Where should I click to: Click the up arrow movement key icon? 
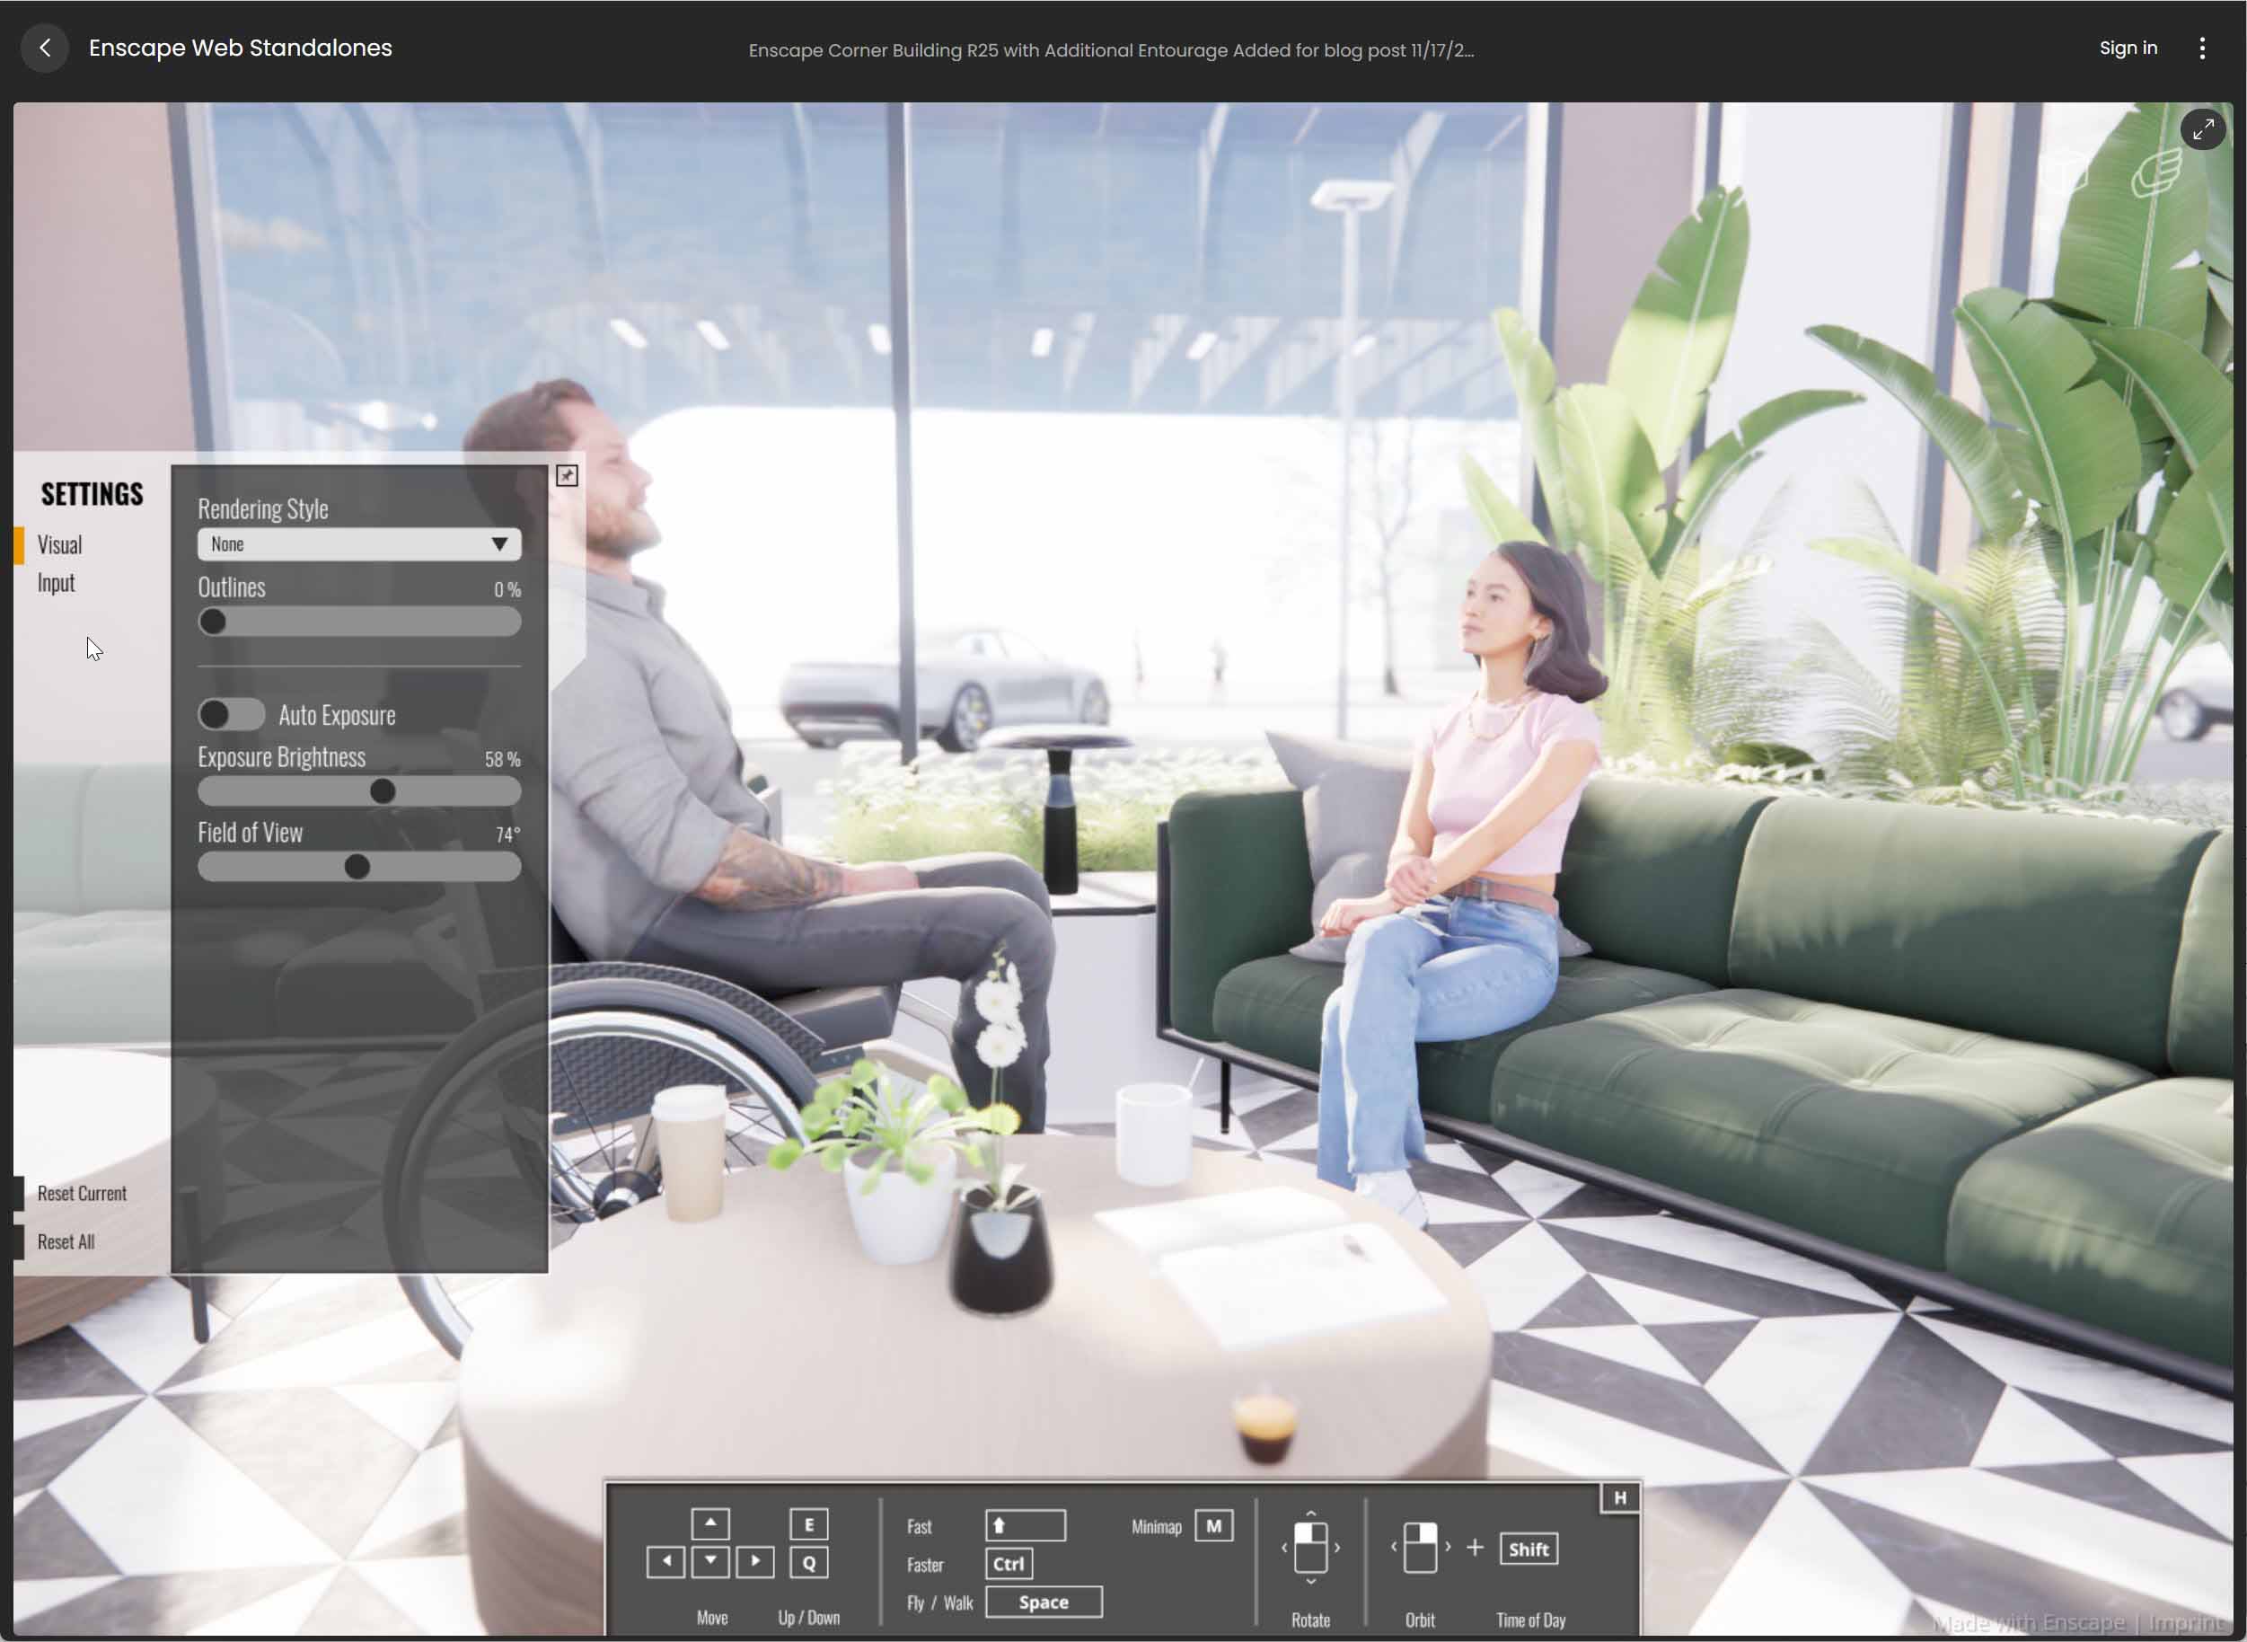point(710,1522)
